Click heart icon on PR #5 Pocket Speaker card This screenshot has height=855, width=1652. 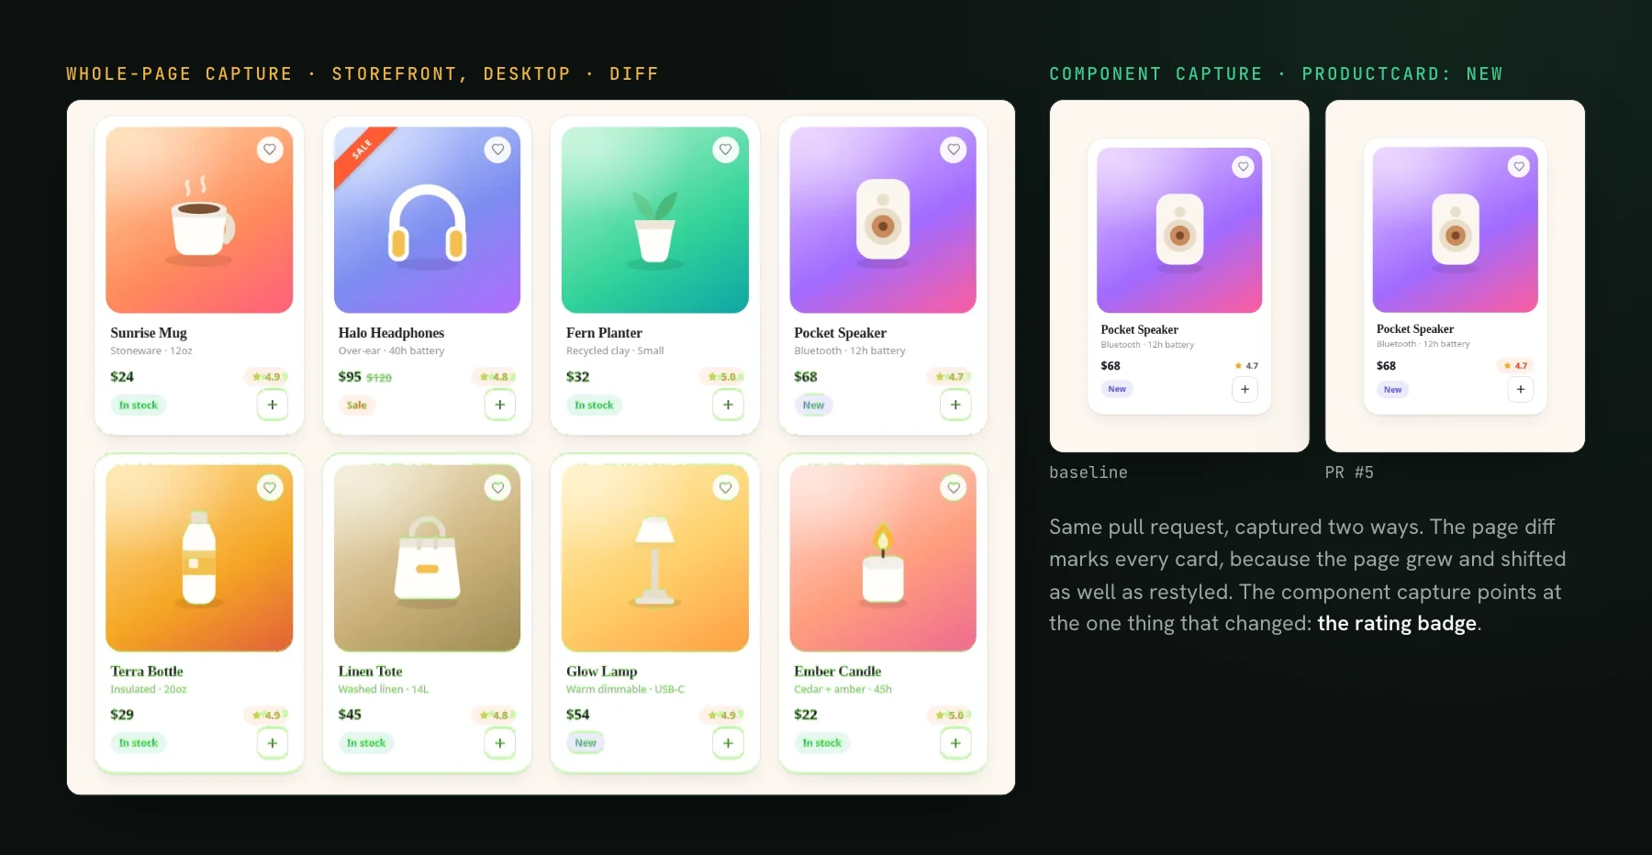[1519, 167]
